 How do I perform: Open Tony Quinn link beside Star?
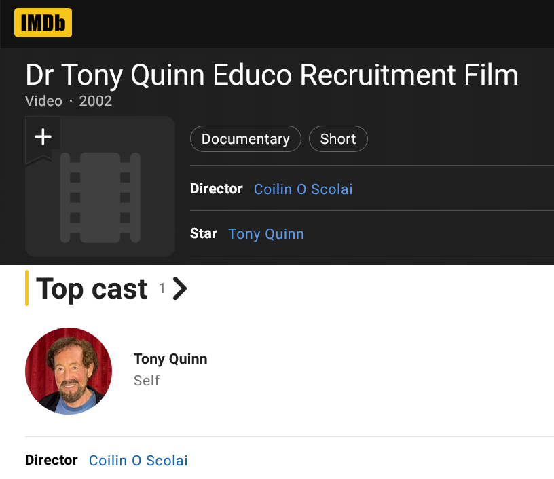[266, 234]
